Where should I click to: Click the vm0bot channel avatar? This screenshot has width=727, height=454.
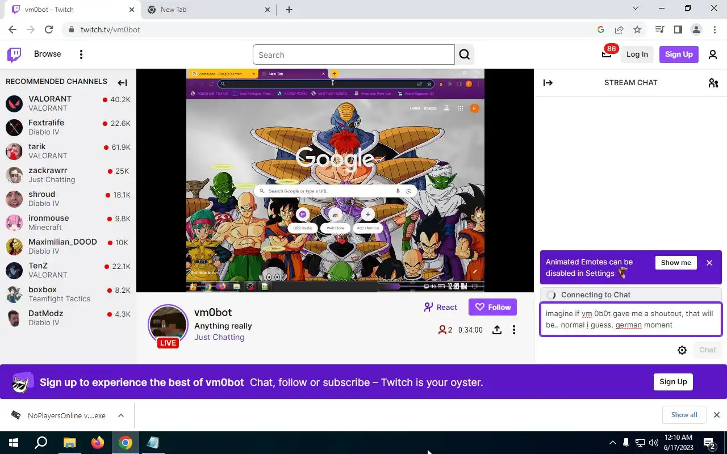click(x=168, y=325)
